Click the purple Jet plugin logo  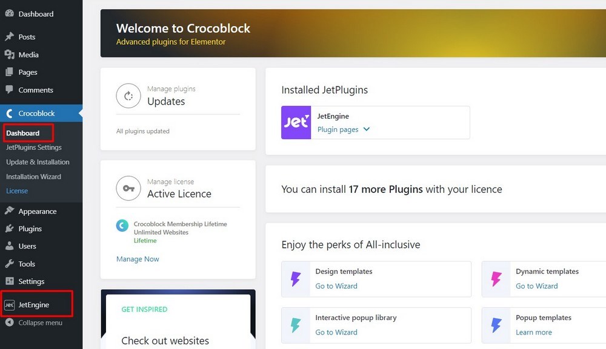click(296, 122)
